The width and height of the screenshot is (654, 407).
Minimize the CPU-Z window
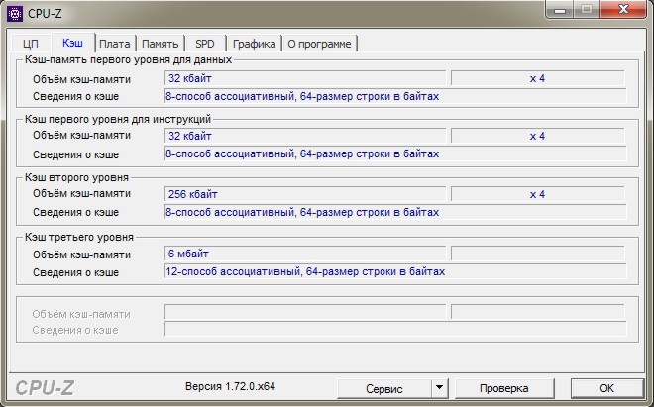pos(560,9)
